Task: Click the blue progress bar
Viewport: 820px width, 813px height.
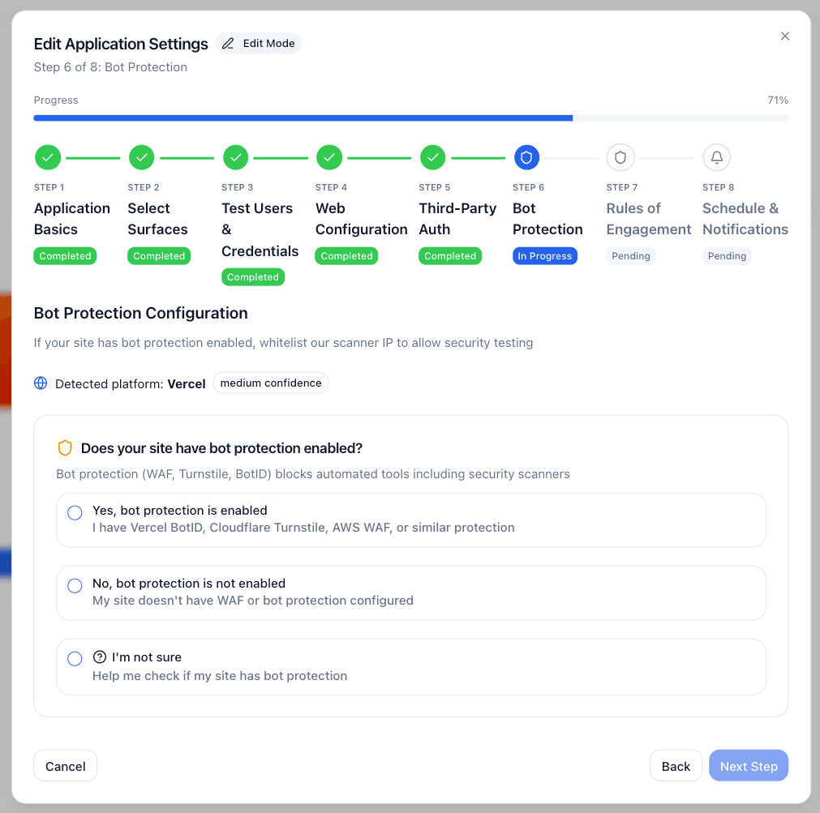Action: 303,118
